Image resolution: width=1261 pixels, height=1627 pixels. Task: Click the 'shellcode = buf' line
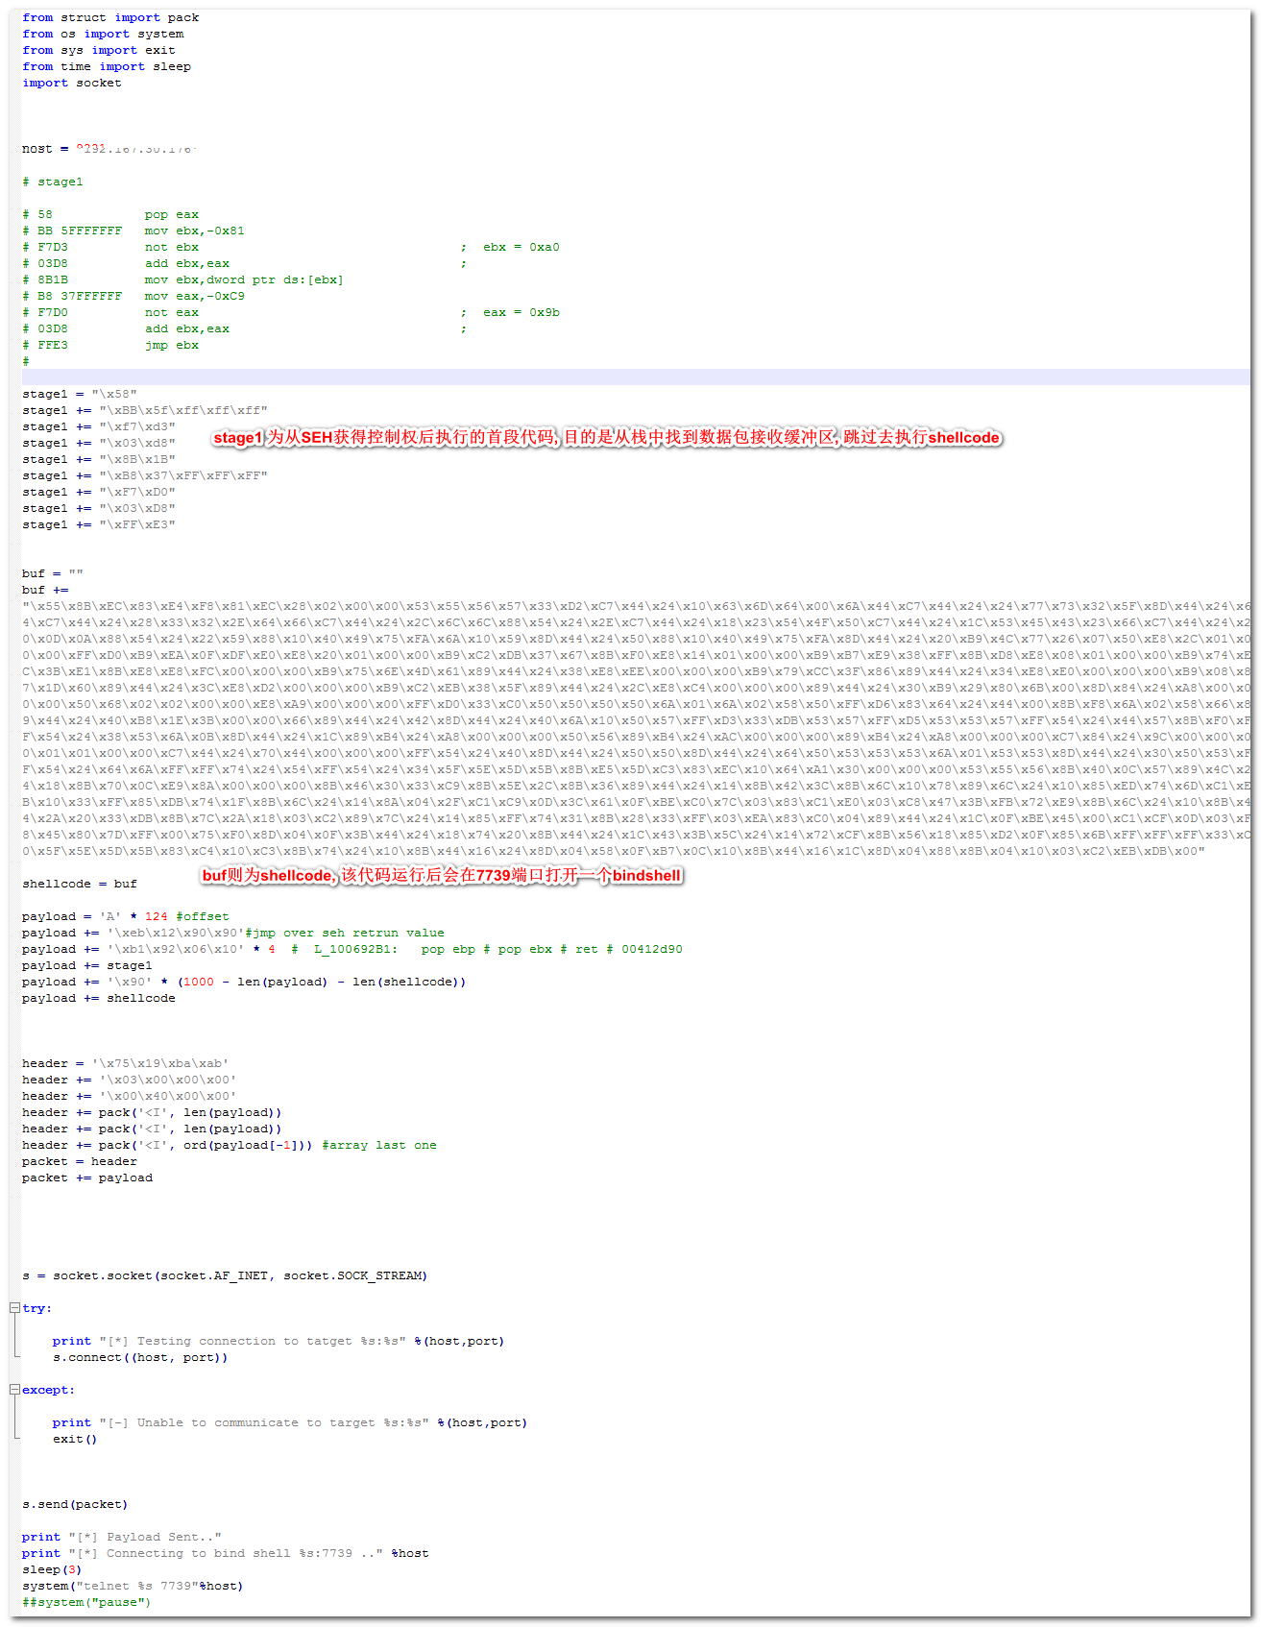(80, 884)
